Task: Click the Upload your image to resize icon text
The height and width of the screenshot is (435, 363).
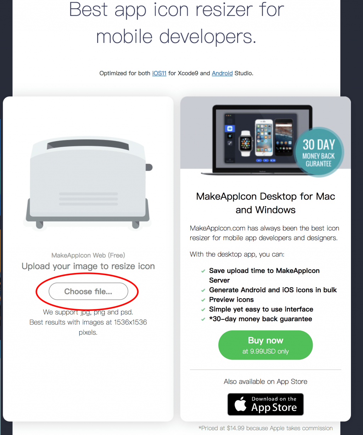Action: pos(88,266)
